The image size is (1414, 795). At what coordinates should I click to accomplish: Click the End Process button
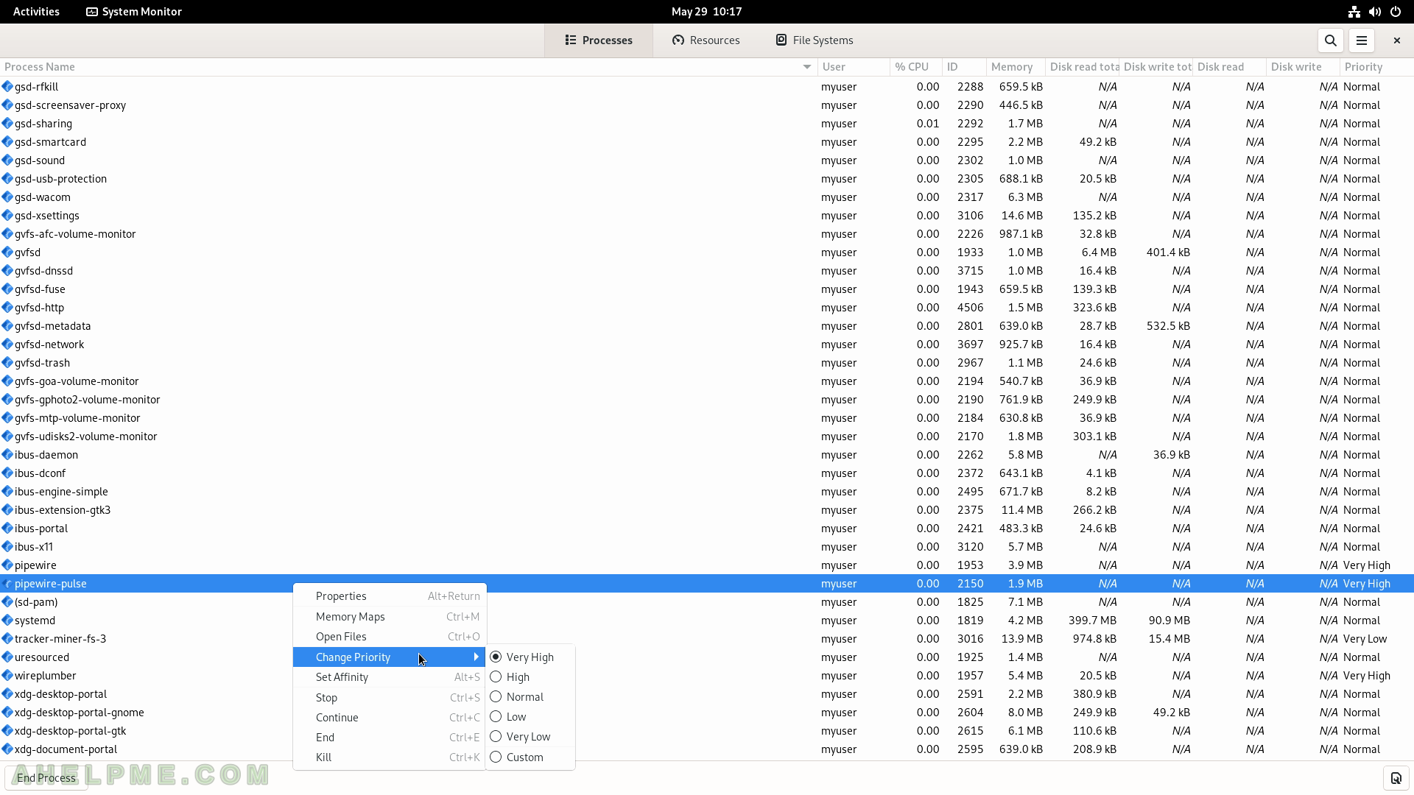tap(46, 778)
